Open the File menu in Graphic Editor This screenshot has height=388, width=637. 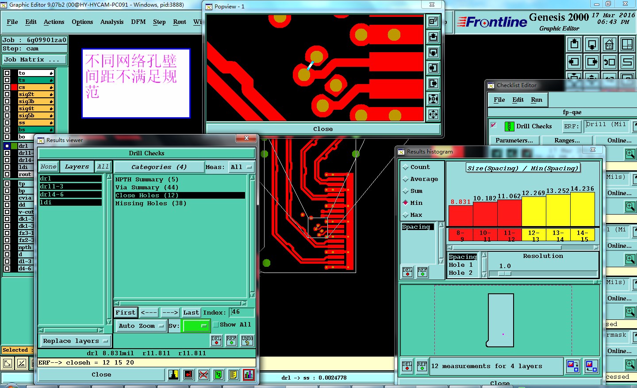pos(12,22)
